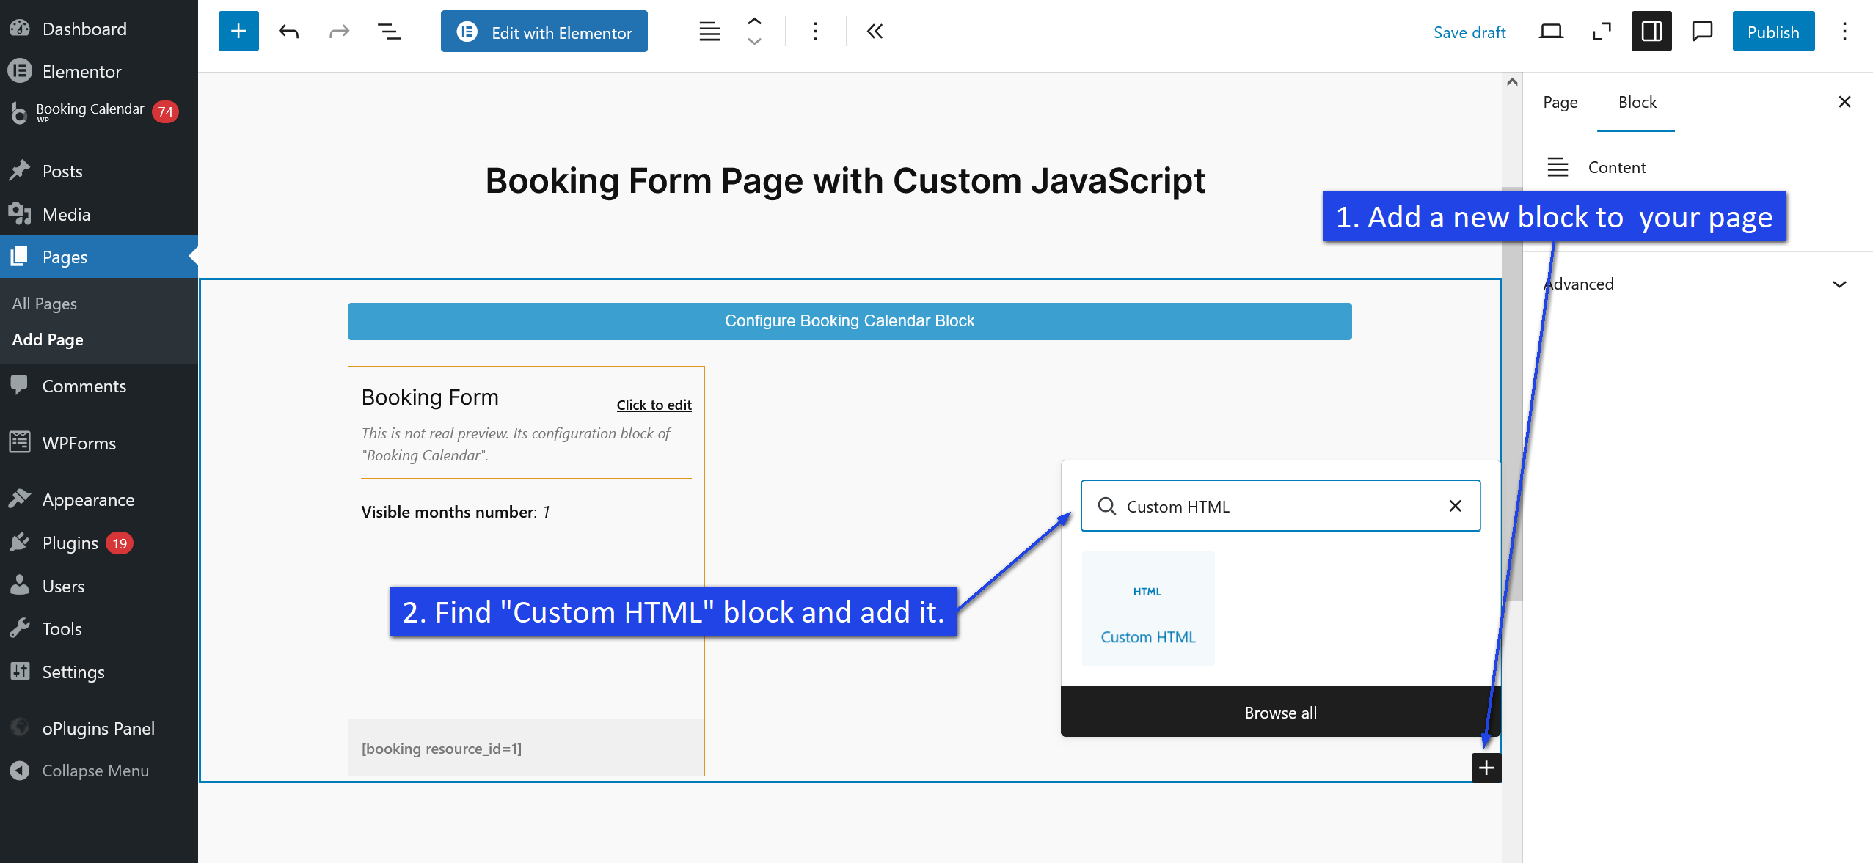
Task: Open the comments speech bubble icon
Action: pos(1701,32)
